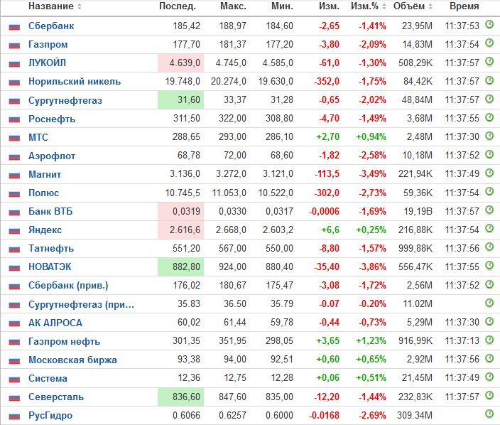
Task: Open the Банк ВТБ stock link
Action: (x=50, y=211)
